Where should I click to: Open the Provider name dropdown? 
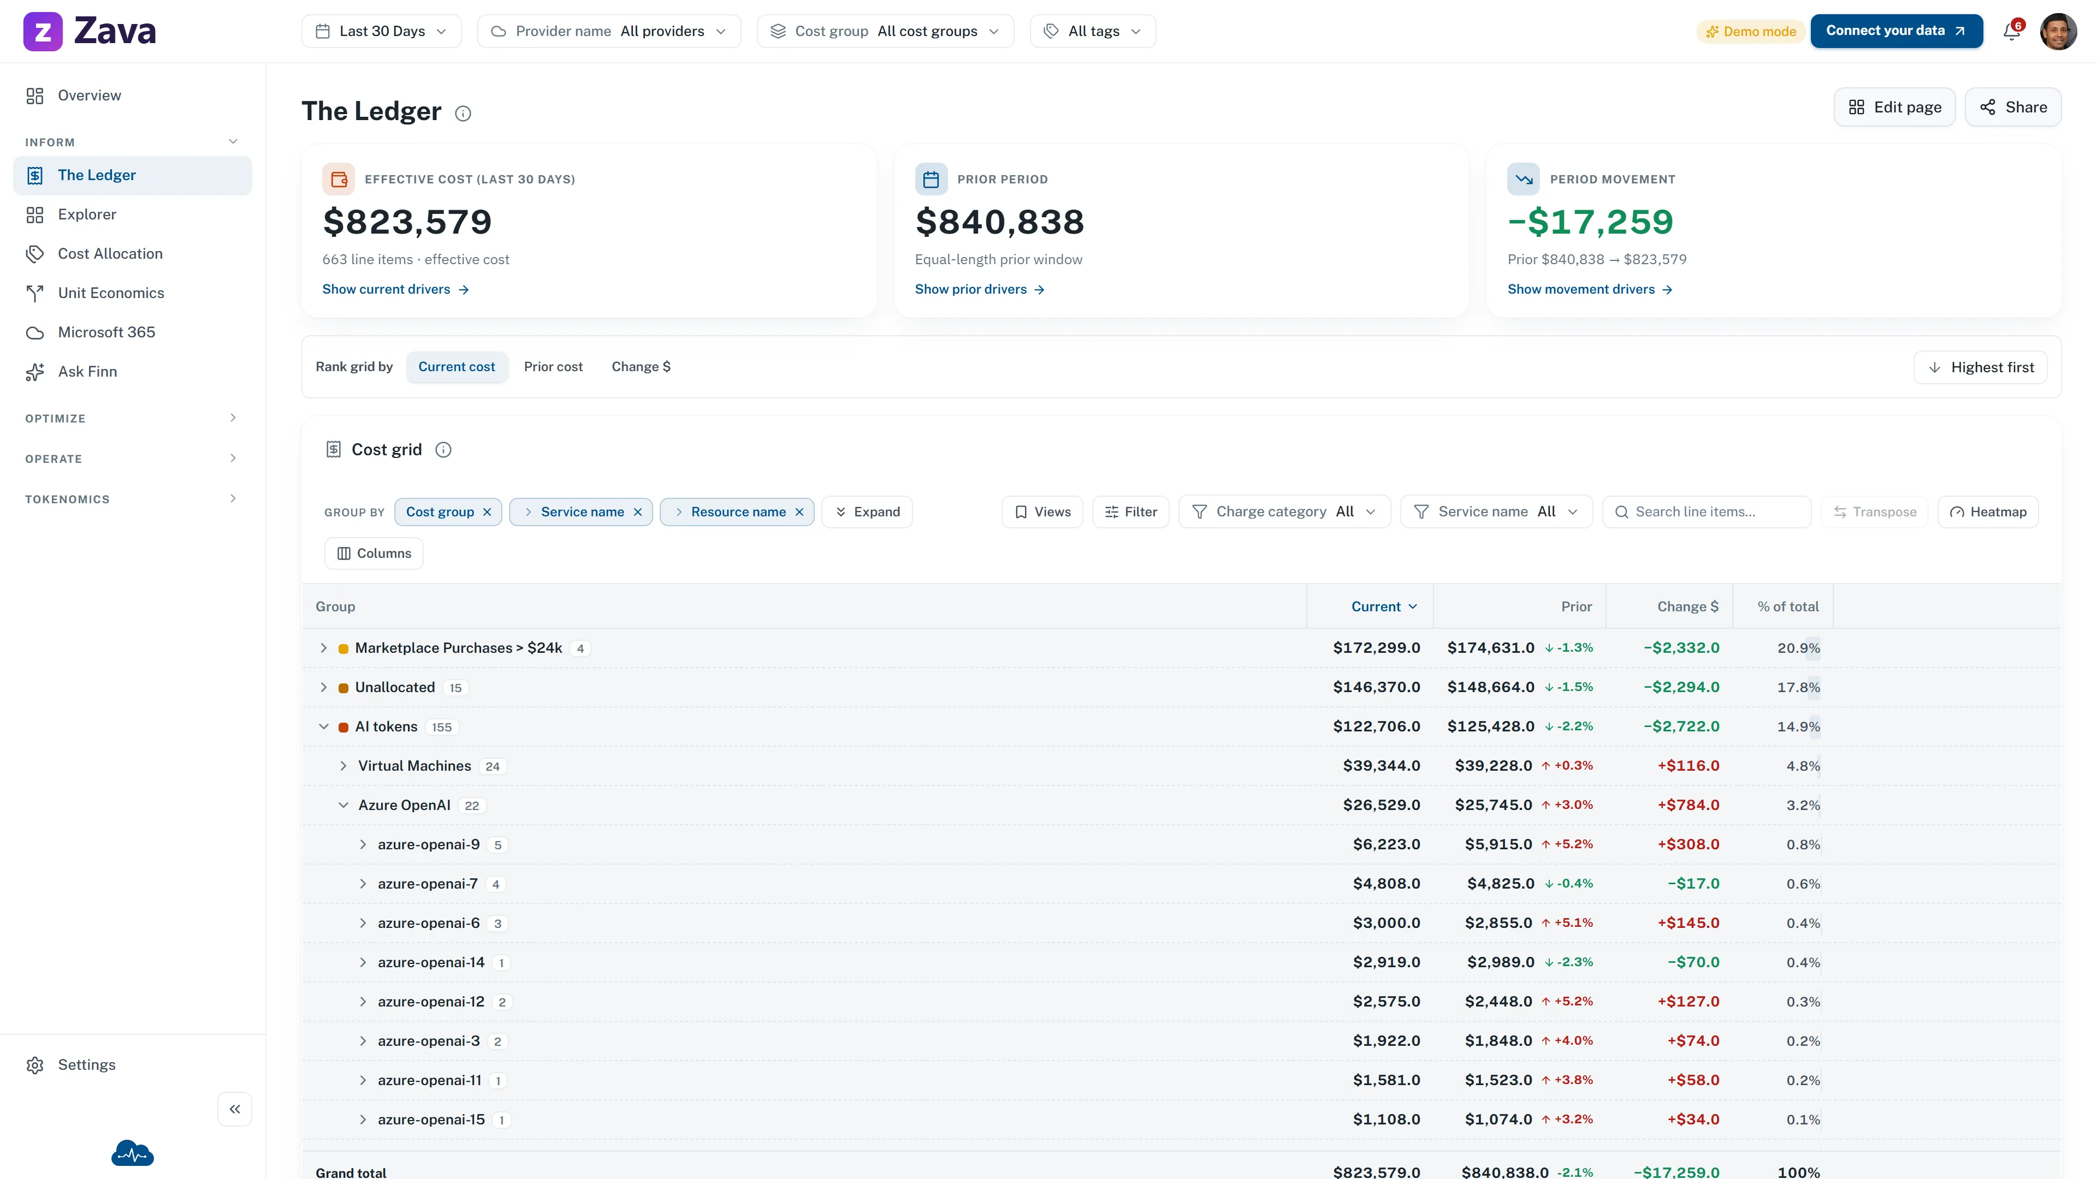click(x=609, y=31)
